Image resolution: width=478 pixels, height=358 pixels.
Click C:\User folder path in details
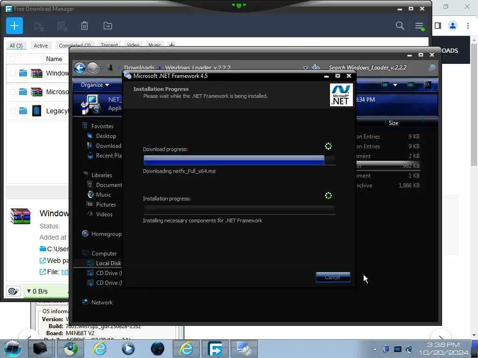54,249
